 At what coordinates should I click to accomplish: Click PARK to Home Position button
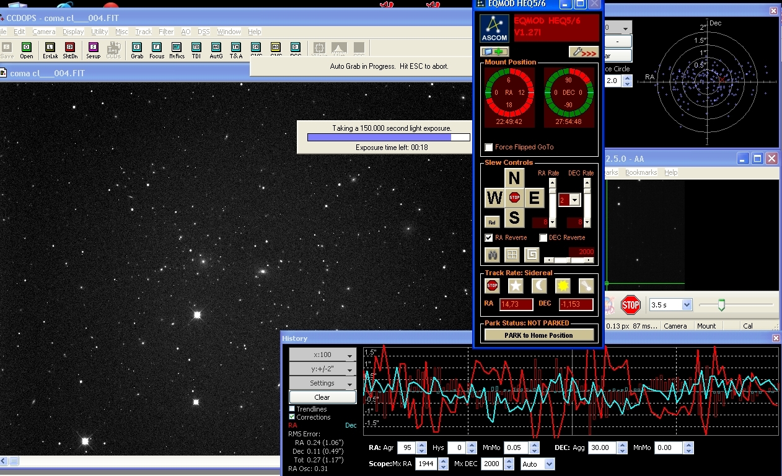(x=539, y=335)
